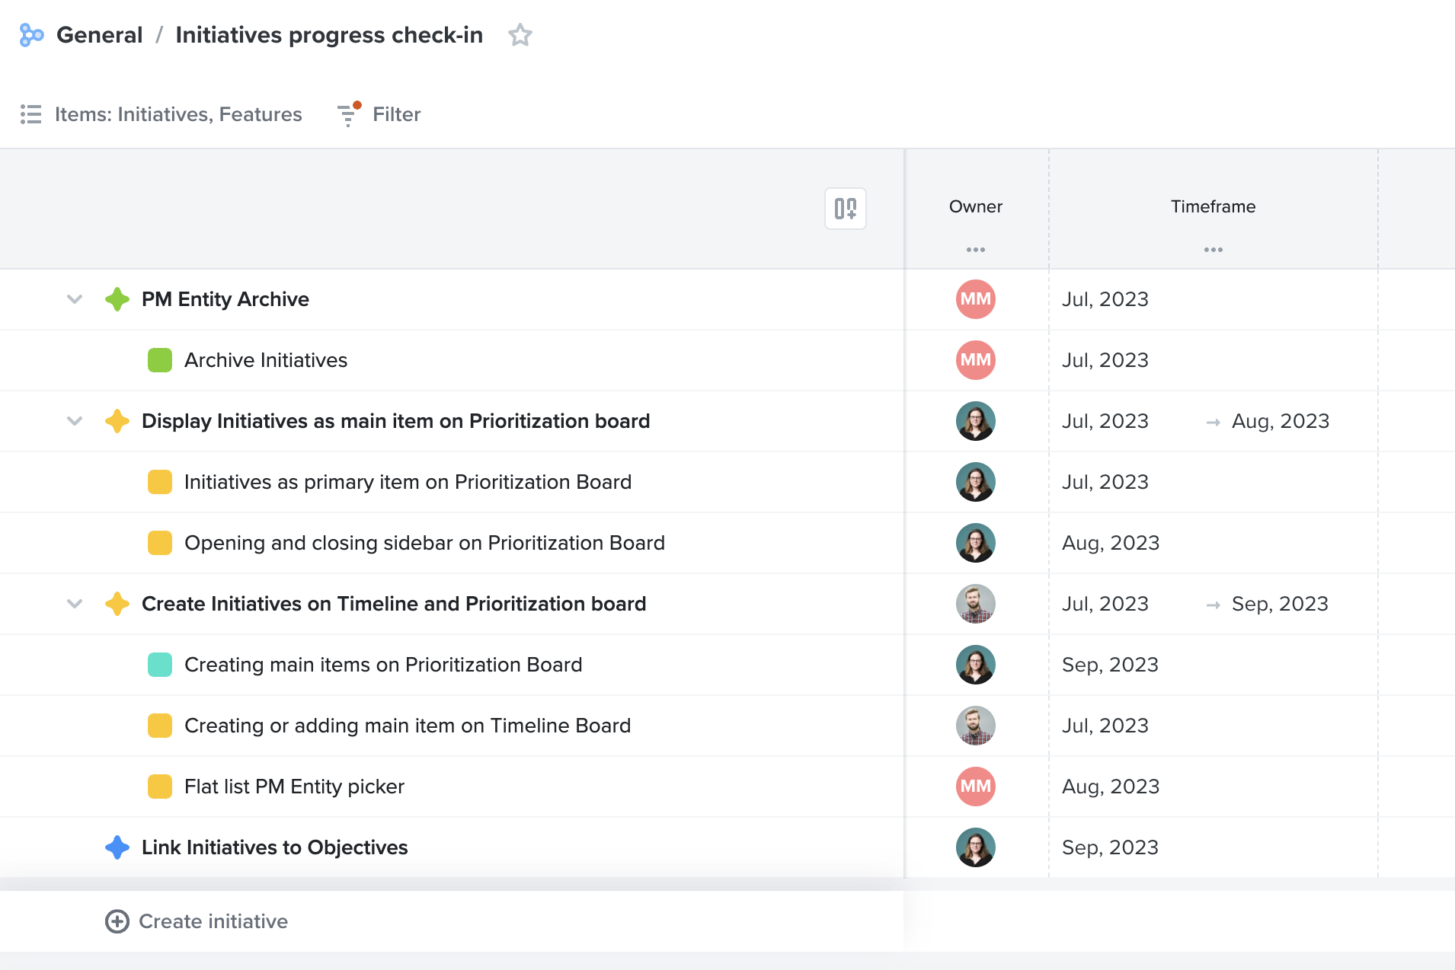Click the workspace hierarchy icon beside General breadcrumb

tap(32, 35)
